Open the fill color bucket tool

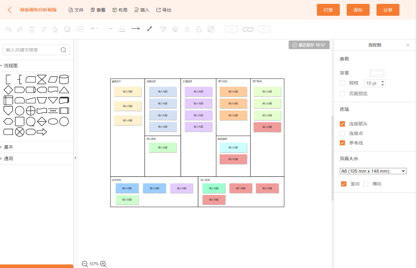(x=55, y=29)
